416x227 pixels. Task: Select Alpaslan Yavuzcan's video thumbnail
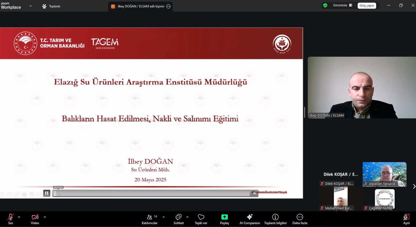tap(384, 174)
